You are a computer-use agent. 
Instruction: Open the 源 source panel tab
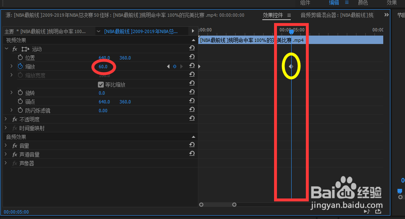click(x=125, y=15)
